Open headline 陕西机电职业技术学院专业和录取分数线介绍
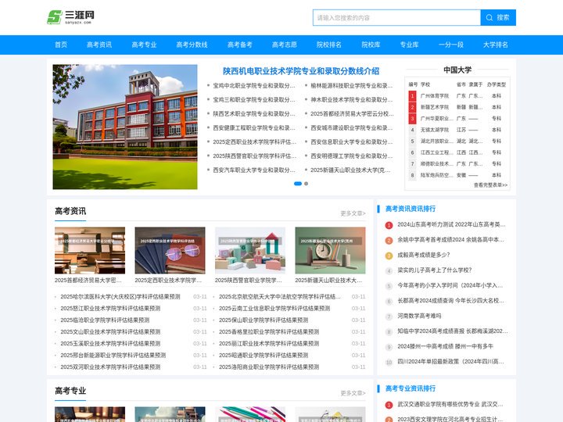Image resolution: width=563 pixels, height=422 pixels. coord(301,71)
